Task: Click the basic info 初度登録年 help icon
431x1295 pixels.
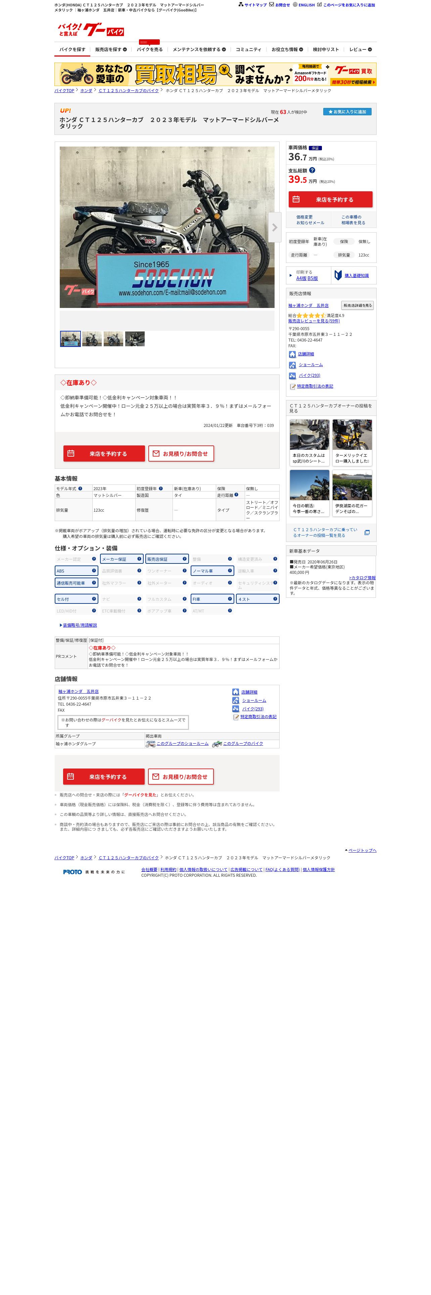Action: click(x=160, y=488)
